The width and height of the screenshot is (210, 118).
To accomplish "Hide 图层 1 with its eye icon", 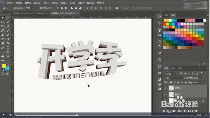I will 165,88.
